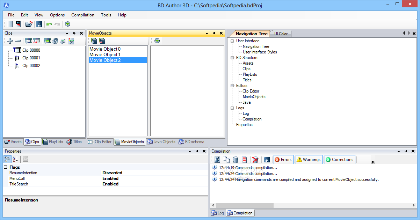Collapse the Editors tree node
Viewport: 420px width, 220px height.
[232, 86]
